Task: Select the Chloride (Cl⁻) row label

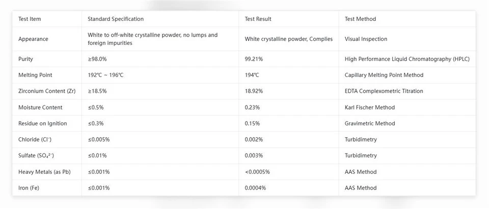Action: click(x=35, y=140)
